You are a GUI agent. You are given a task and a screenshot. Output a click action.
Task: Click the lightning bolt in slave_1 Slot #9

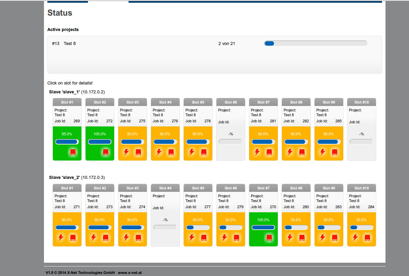pyautogui.click(x=323, y=152)
